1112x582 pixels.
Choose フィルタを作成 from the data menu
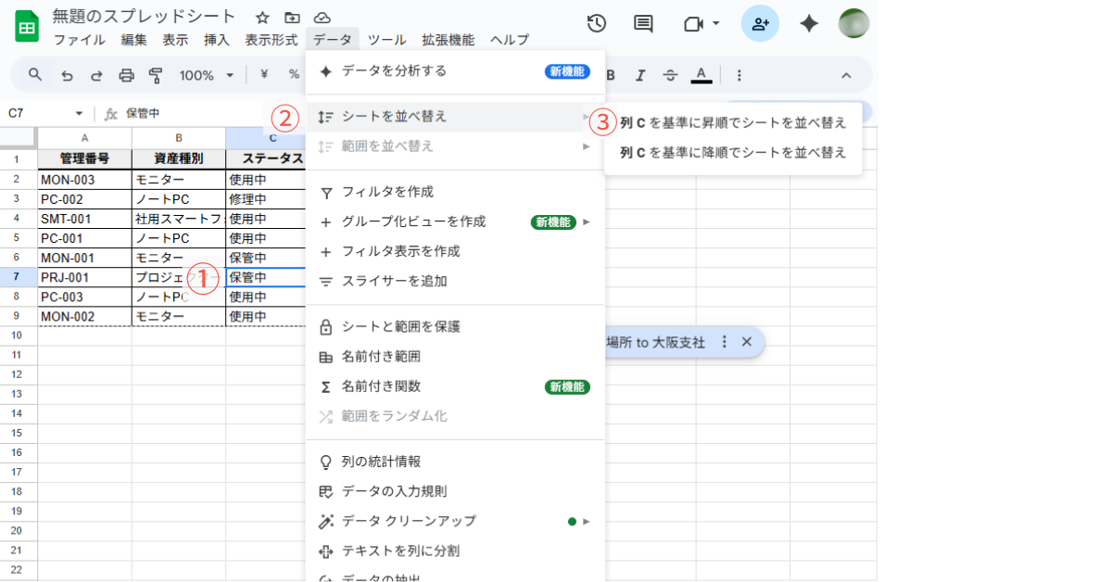(387, 192)
